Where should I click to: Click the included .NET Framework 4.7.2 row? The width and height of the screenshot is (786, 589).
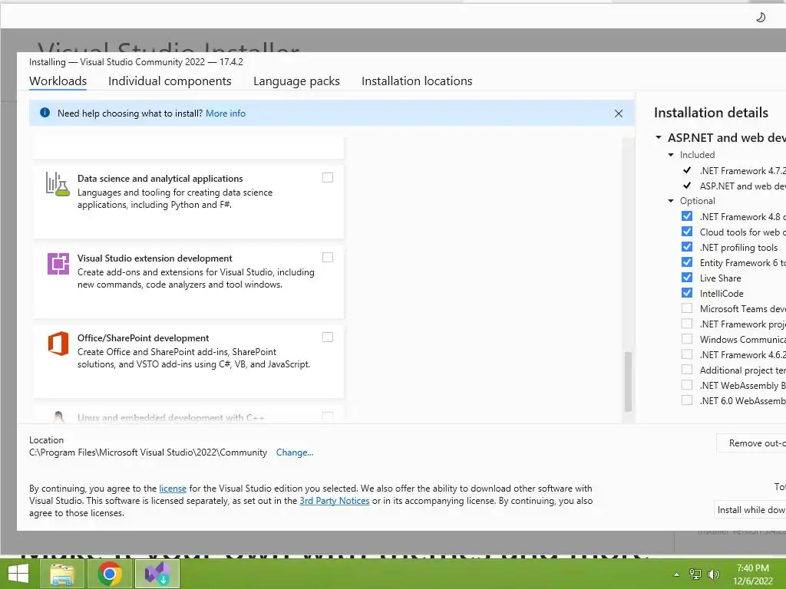click(x=734, y=171)
